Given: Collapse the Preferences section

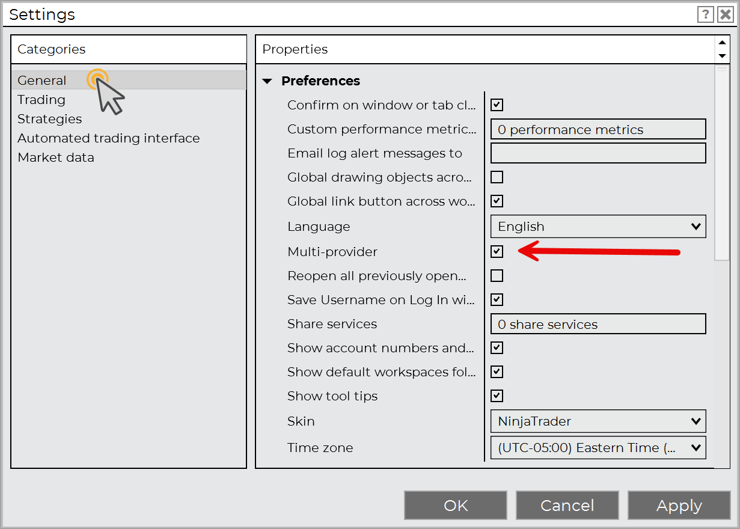Looking at the screenshot, I should tap(268, 81).
